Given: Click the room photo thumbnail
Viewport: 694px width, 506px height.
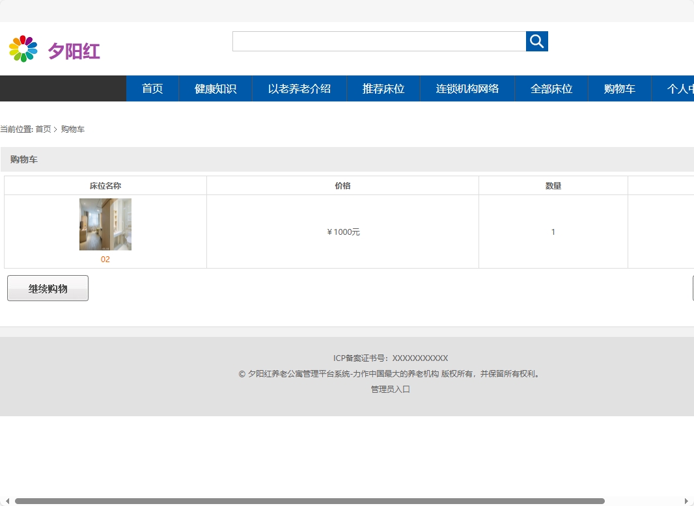Looking at the screenshot, I should (105, 224).
